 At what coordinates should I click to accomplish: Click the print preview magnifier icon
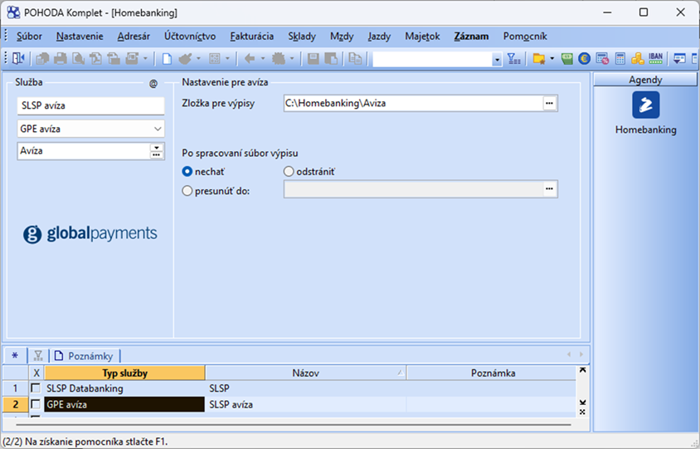(78, 59)
